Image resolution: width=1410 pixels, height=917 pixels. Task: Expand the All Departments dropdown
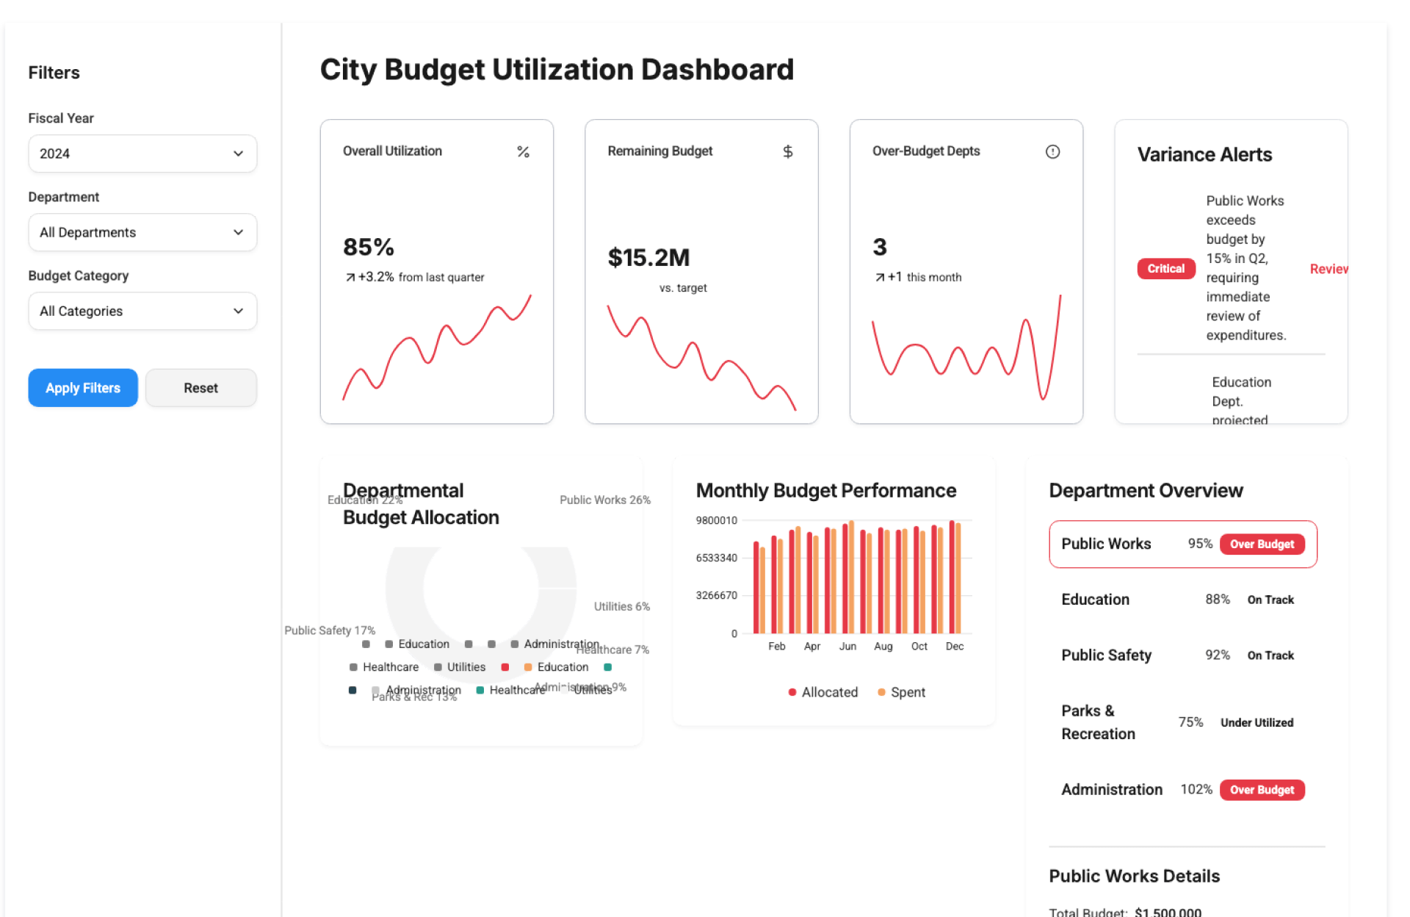coord(142,232)
